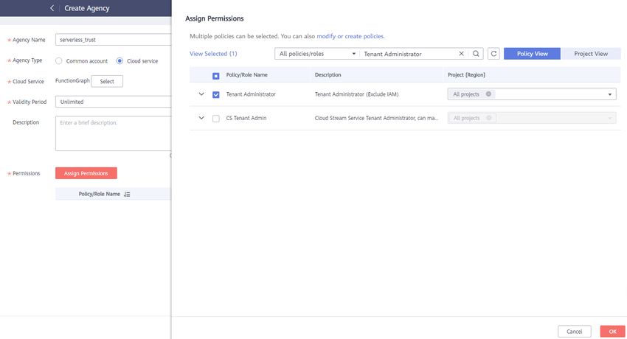Expand the CS Tenant Admin row details

point(201,118)
